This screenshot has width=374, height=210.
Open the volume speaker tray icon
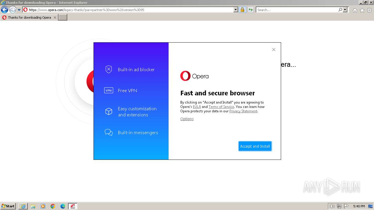click(x=332, y=206)
